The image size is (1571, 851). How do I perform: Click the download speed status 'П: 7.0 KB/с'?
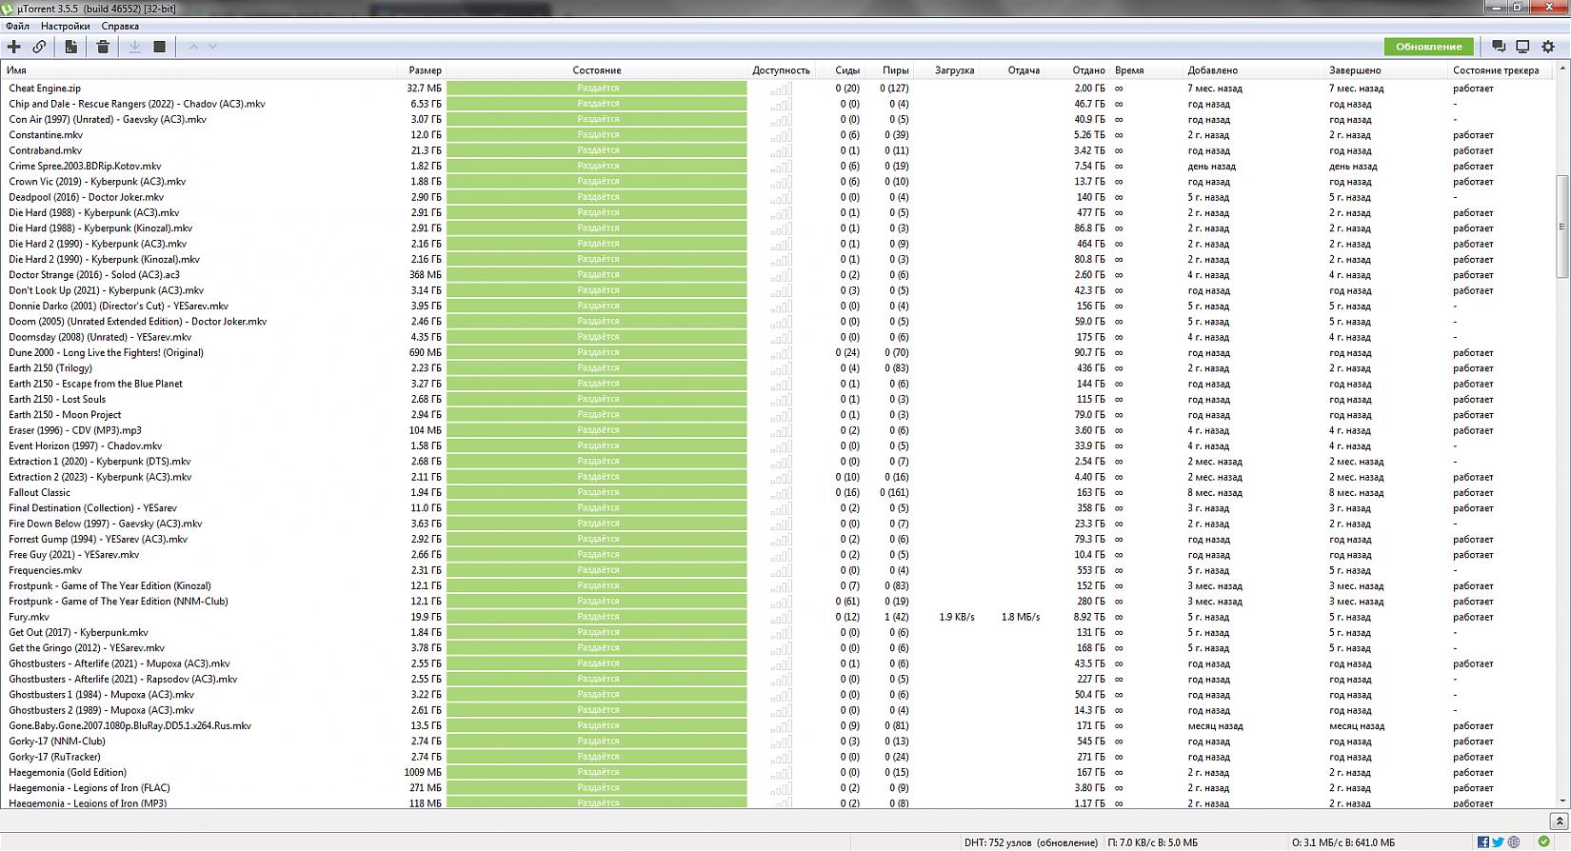1152,842
